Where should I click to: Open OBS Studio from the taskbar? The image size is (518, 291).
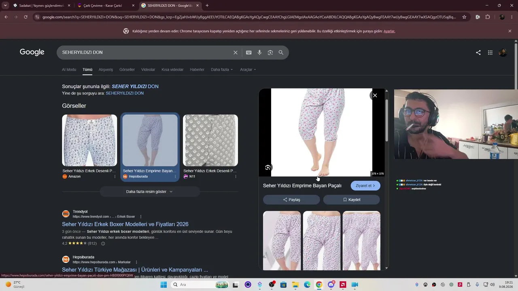point(272,285)
